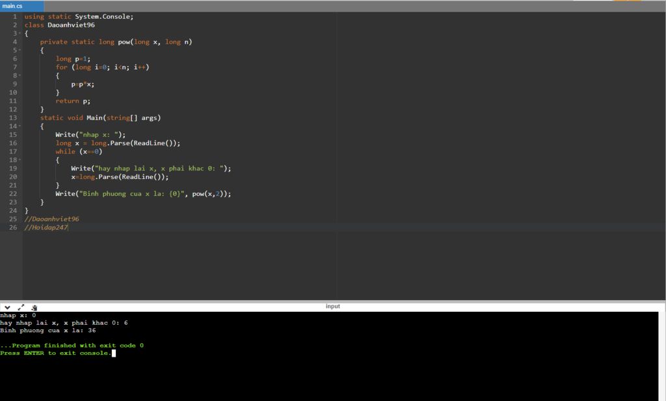Place the cursor at the console prompt
The image size is (666, 401).
pos(113,353)
